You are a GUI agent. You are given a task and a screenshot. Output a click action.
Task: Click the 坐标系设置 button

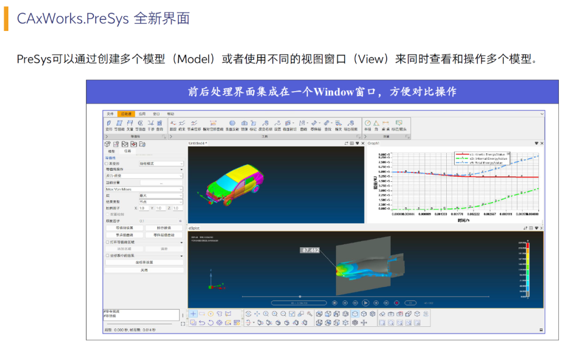pos(144,262)
